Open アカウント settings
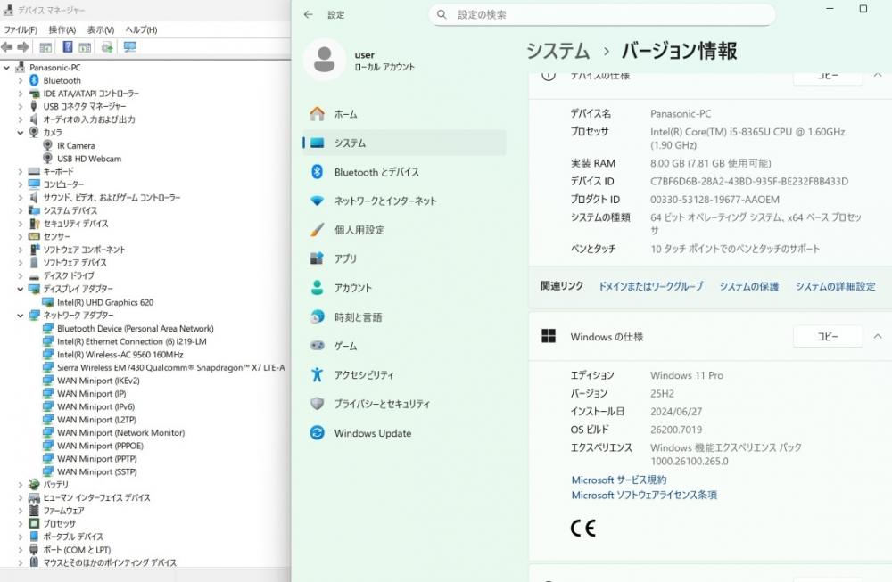The width and height of the screenshot is (892, 582). (x=404, y=288)
